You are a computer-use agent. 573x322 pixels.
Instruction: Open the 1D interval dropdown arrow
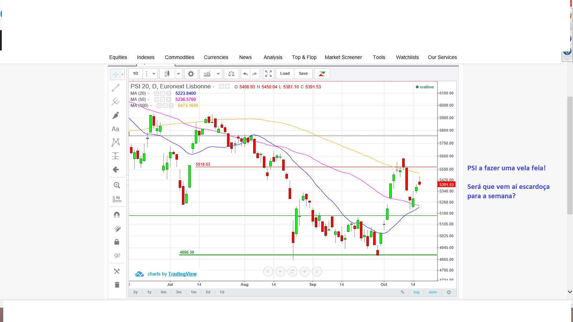[x=154, y=74]
